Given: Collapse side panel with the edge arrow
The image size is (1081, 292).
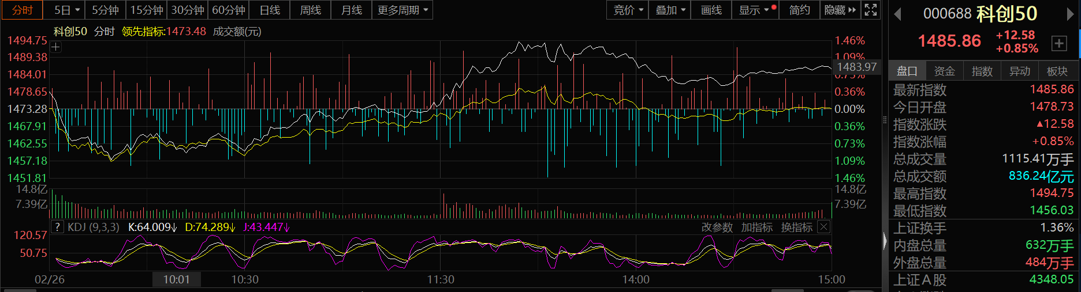Looking at the screenshot, I should click(885, 241).
